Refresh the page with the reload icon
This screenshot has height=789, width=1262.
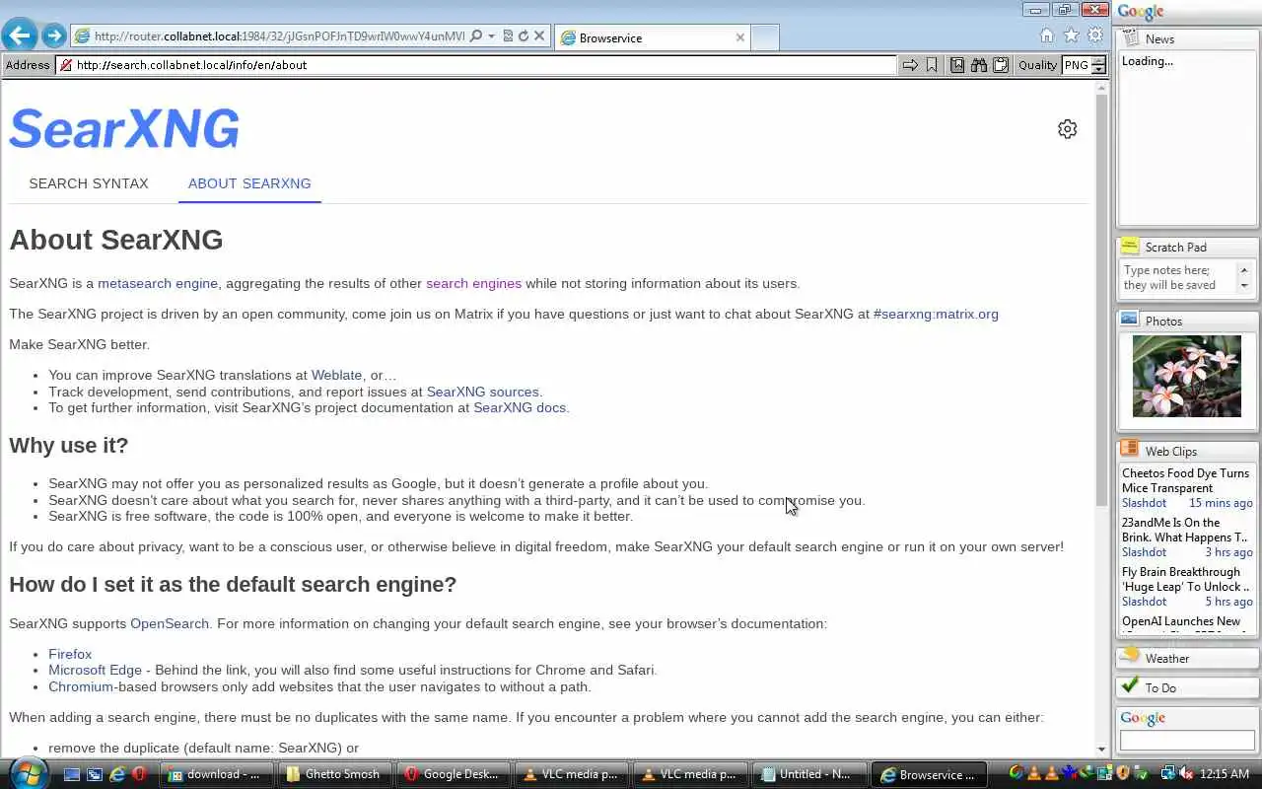point(524,36)
